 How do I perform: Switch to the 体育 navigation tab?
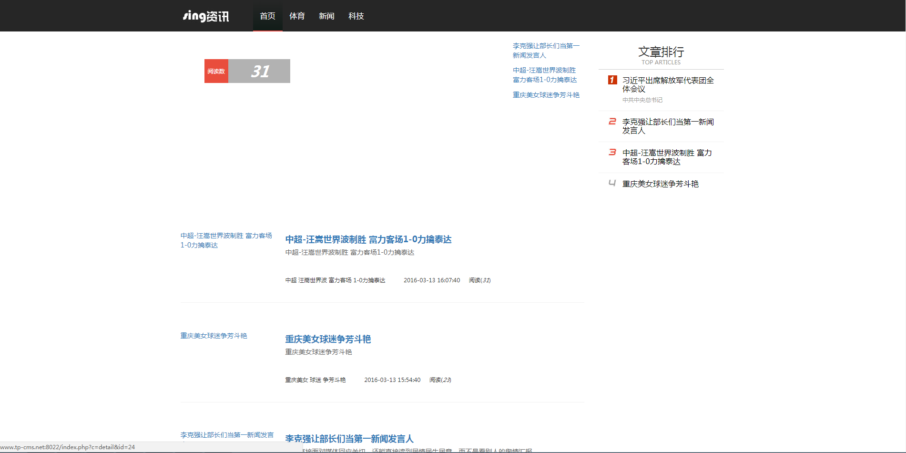click(297, 16)
